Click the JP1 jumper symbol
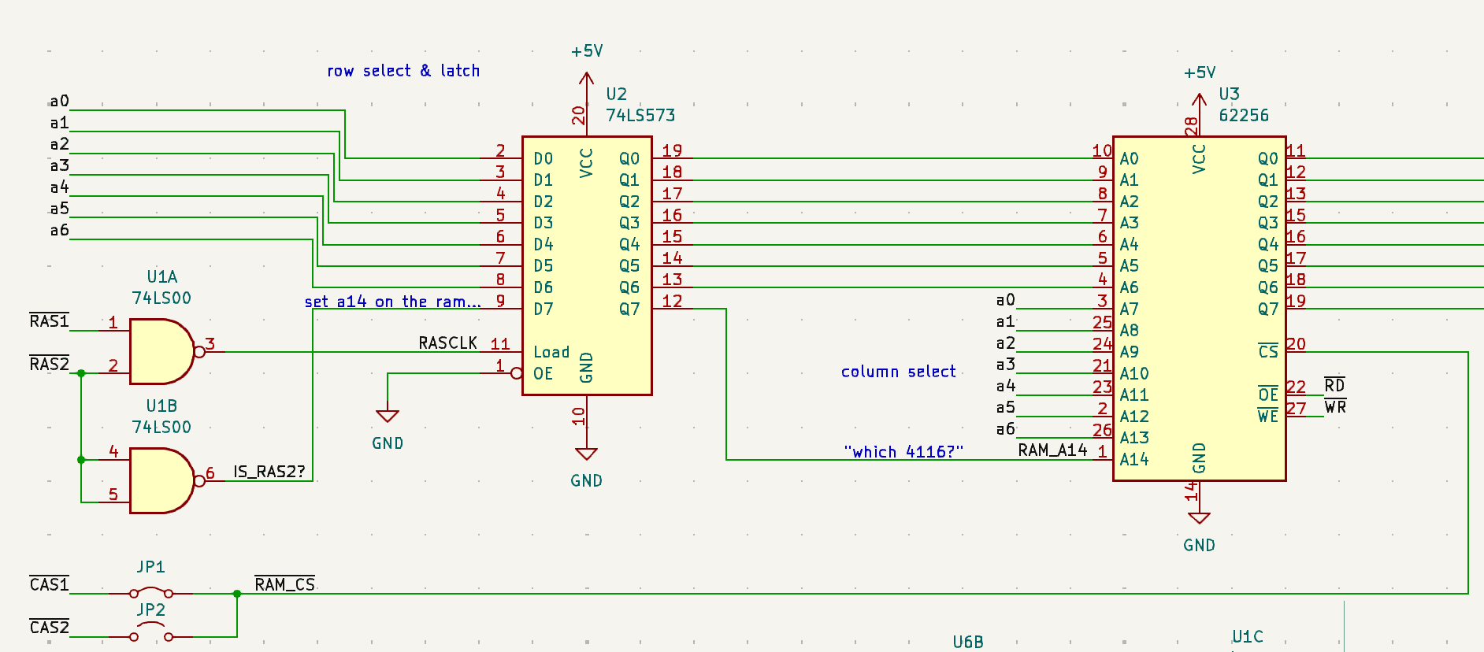 coord(150,591)
